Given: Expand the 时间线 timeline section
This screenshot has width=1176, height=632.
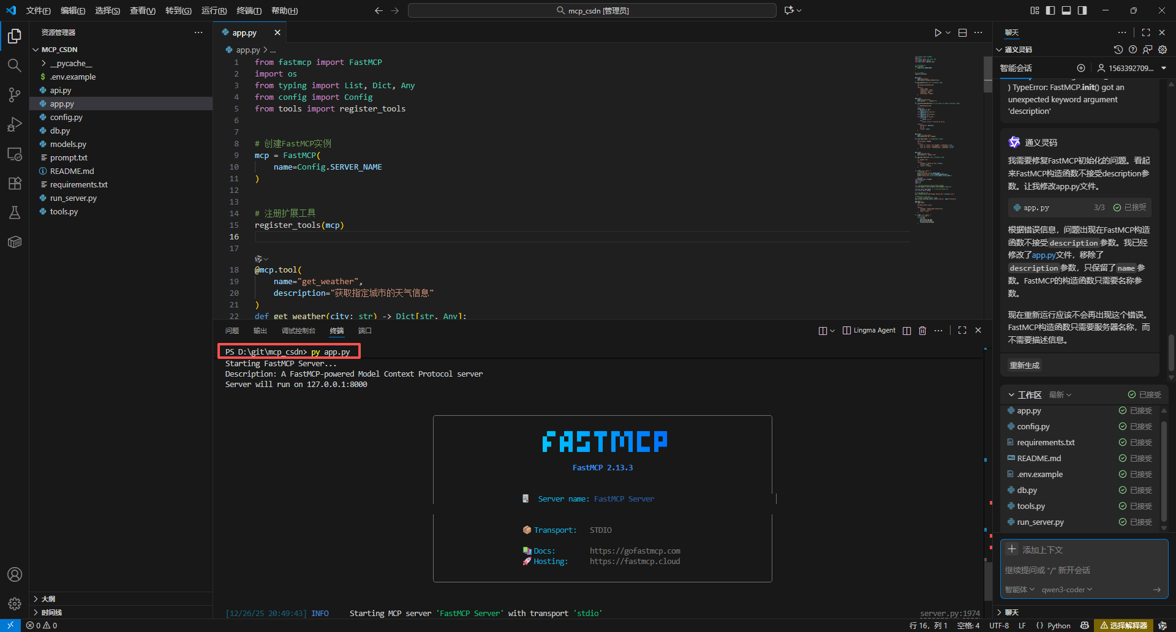Looking at the screenshot, I should [x=51, y=612].
